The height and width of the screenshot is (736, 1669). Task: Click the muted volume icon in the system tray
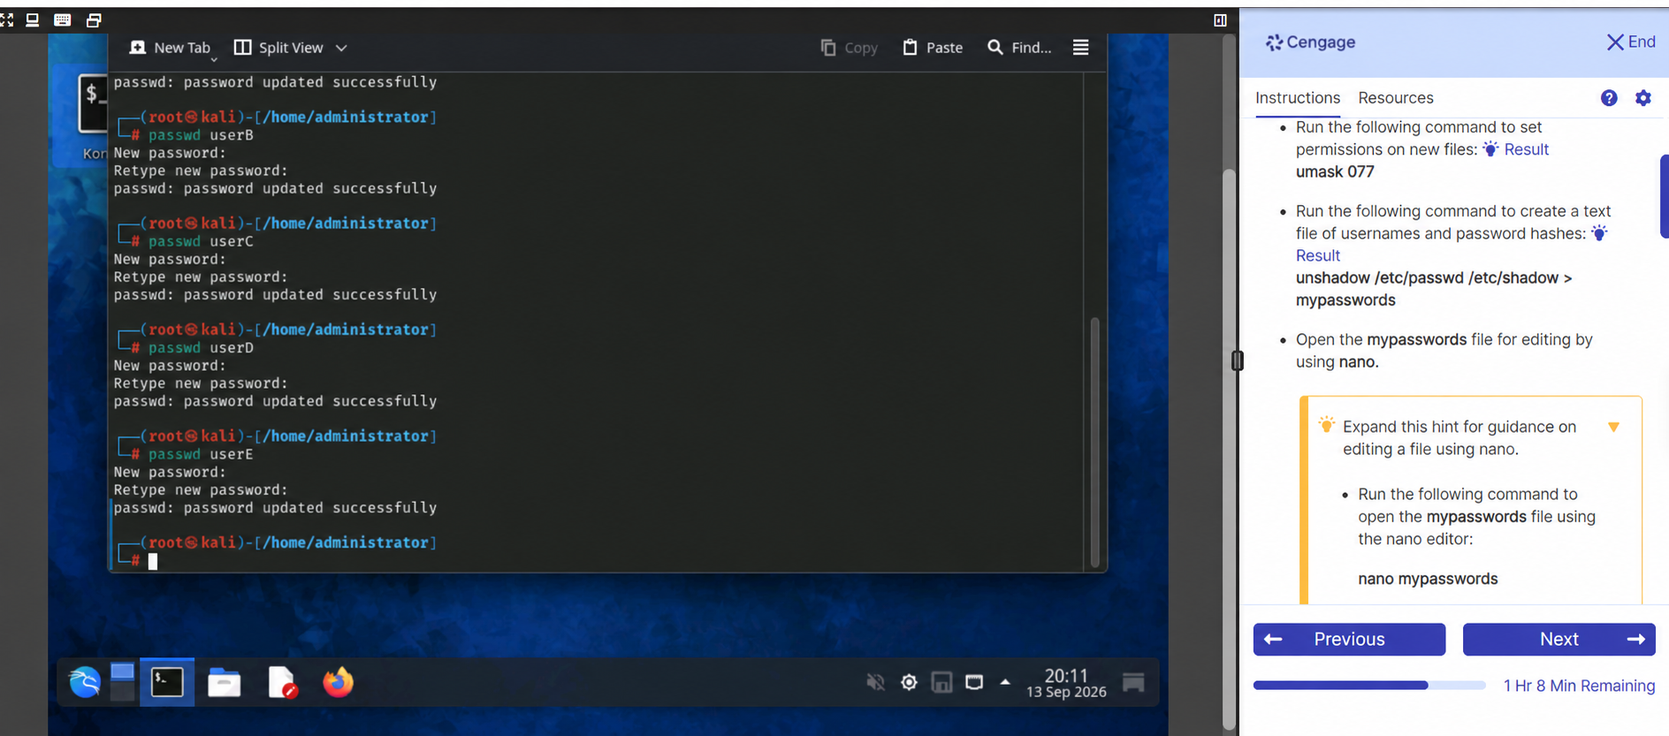[x=875, y=682]
